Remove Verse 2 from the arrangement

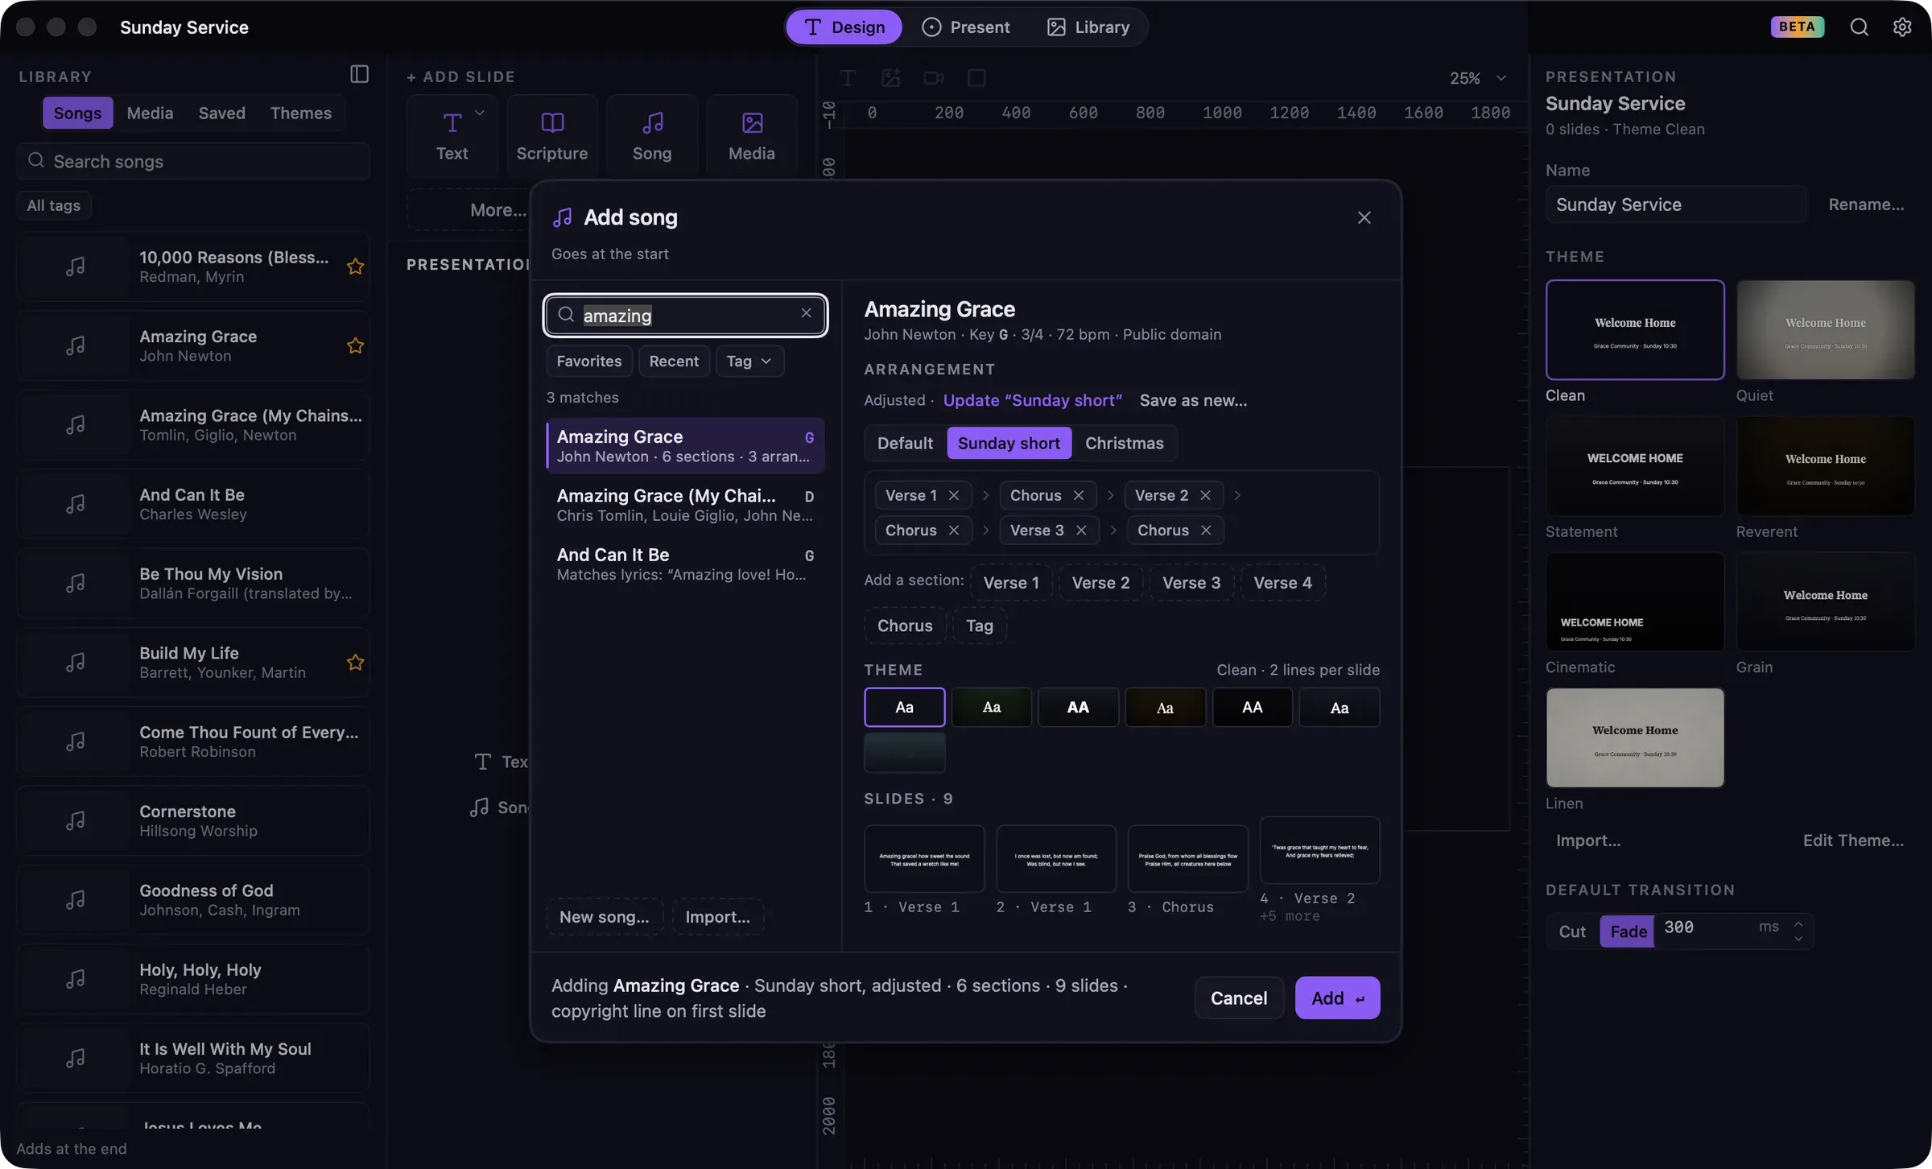[x=1205, y=495]
